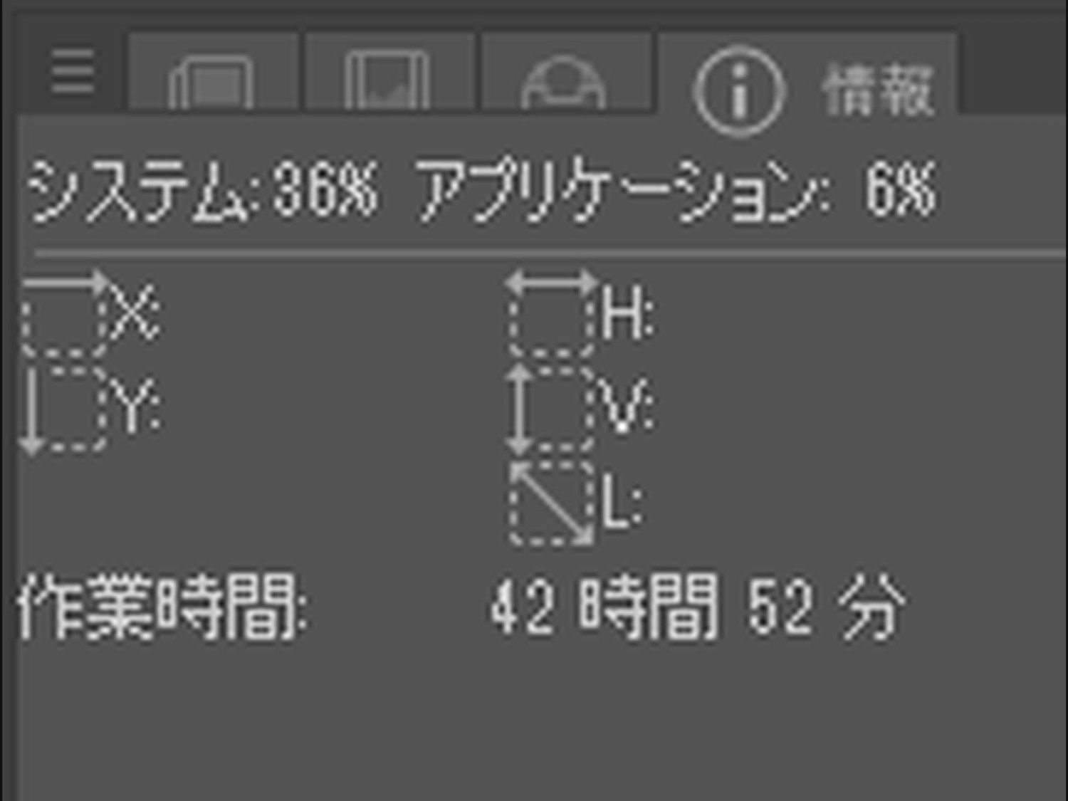Click the X horizontal position icon
Image resolution: width=1068 pixels, height=801 pixels.
(64, 313)
